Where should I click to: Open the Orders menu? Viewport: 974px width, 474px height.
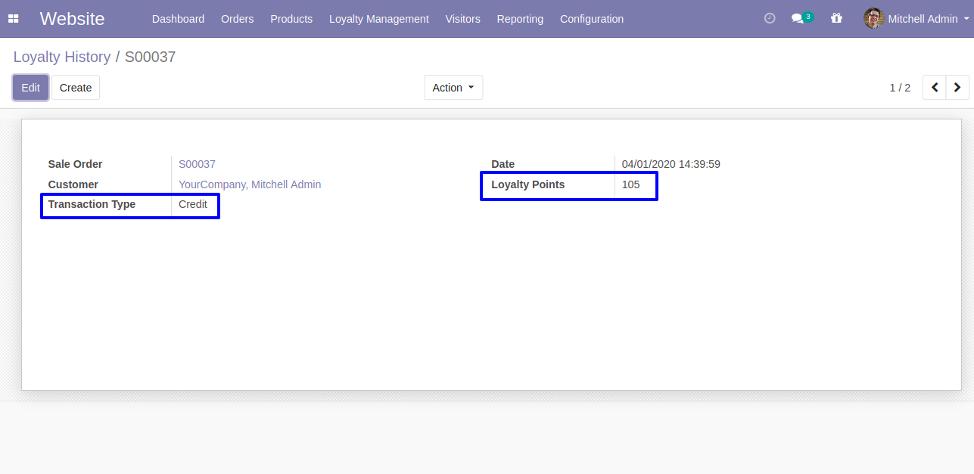tap(237, 19)
